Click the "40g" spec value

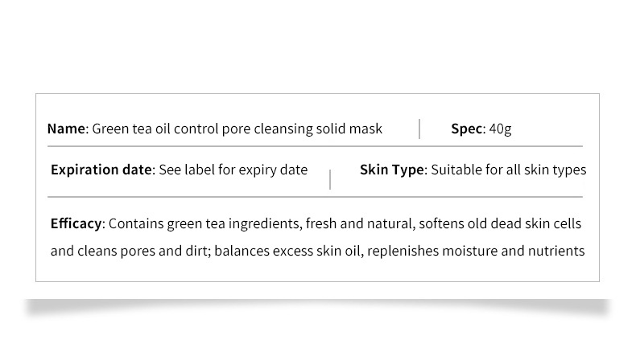[x=500, y=129]
